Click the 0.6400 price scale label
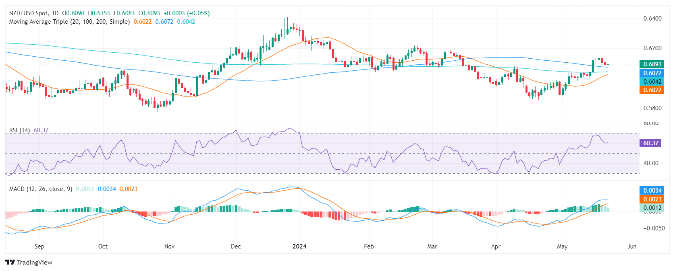Screen dimensions: 675x271 (x=652, y=18)
